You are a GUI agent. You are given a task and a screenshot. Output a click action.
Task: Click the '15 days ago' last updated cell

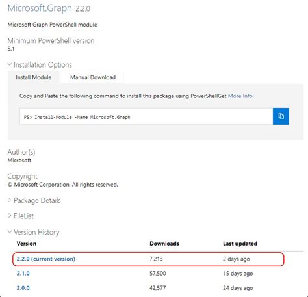(238, 274)
